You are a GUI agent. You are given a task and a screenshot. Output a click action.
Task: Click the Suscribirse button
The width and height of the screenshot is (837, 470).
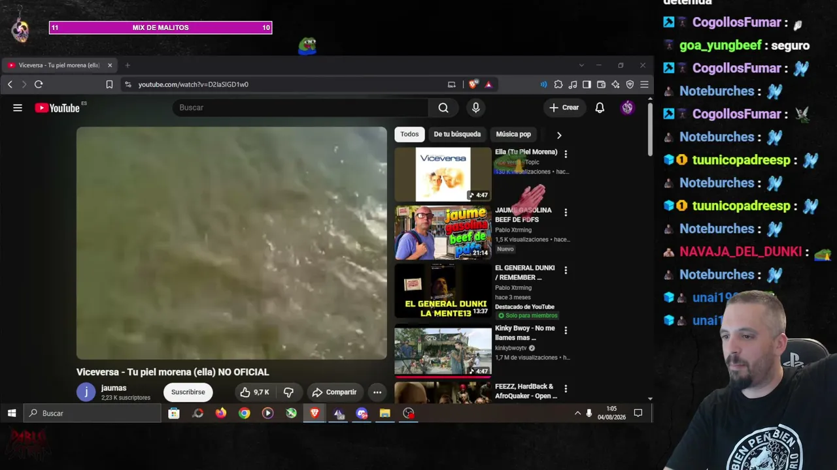(x=188, y=392)
